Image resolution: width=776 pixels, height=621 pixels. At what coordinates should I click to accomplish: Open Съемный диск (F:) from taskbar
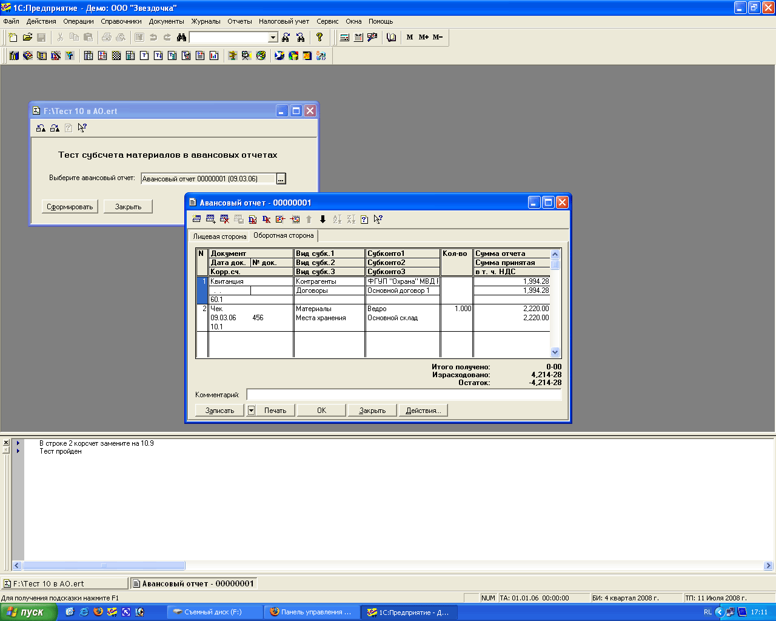pyautogui.click(x=215, y=612)
